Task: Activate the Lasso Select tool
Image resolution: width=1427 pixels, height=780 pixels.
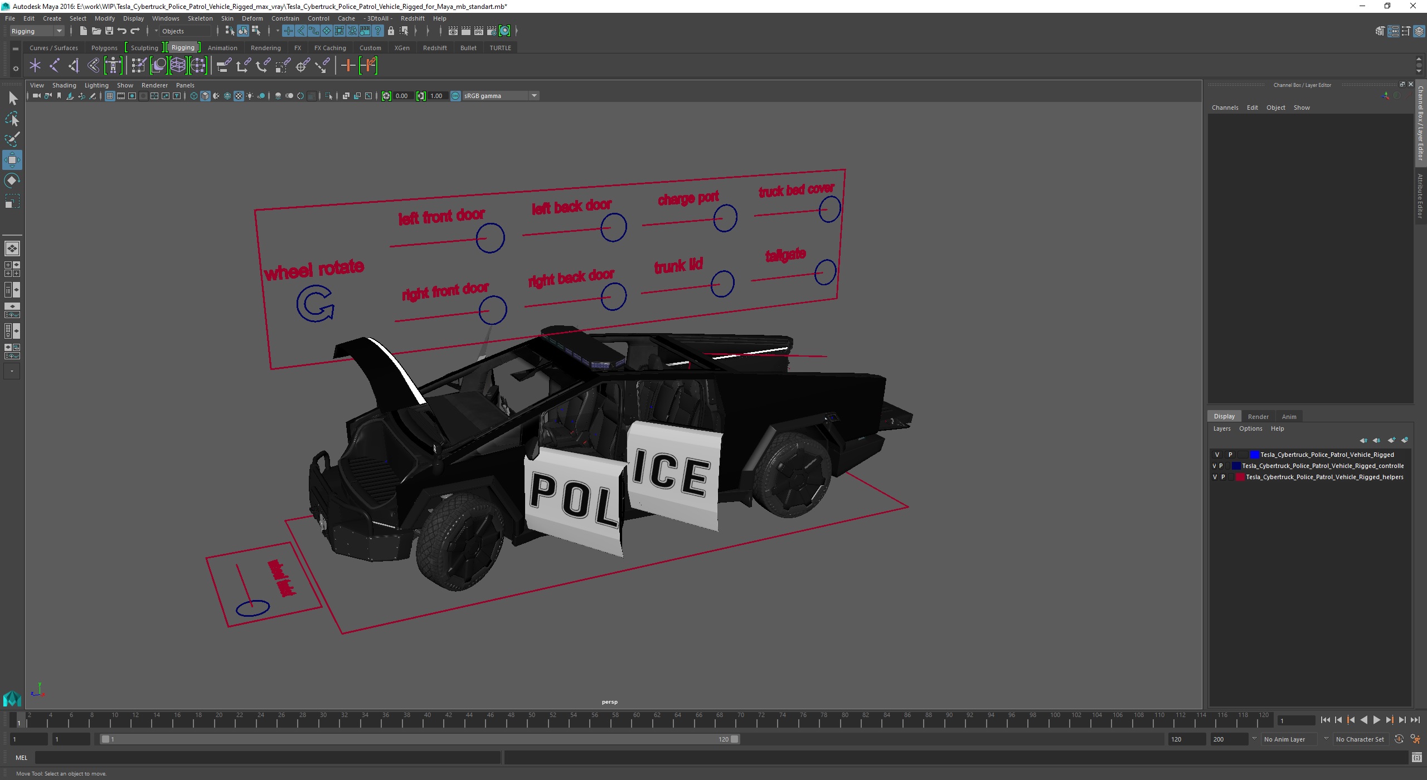Action: pos(12,119)
